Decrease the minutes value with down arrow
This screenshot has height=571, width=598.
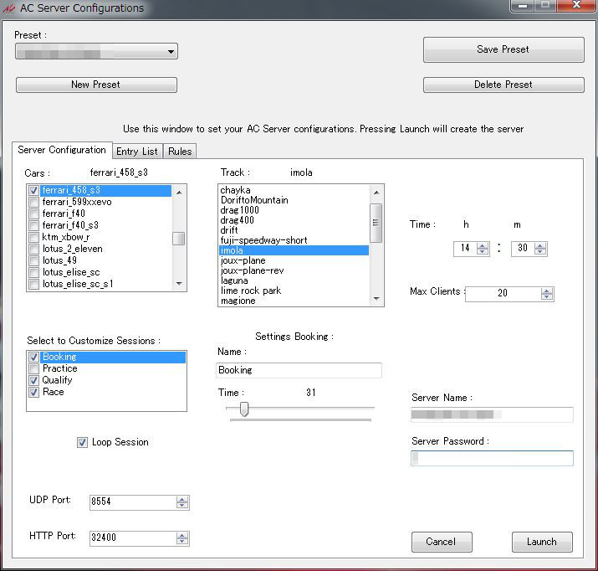(x=540, y=252)
